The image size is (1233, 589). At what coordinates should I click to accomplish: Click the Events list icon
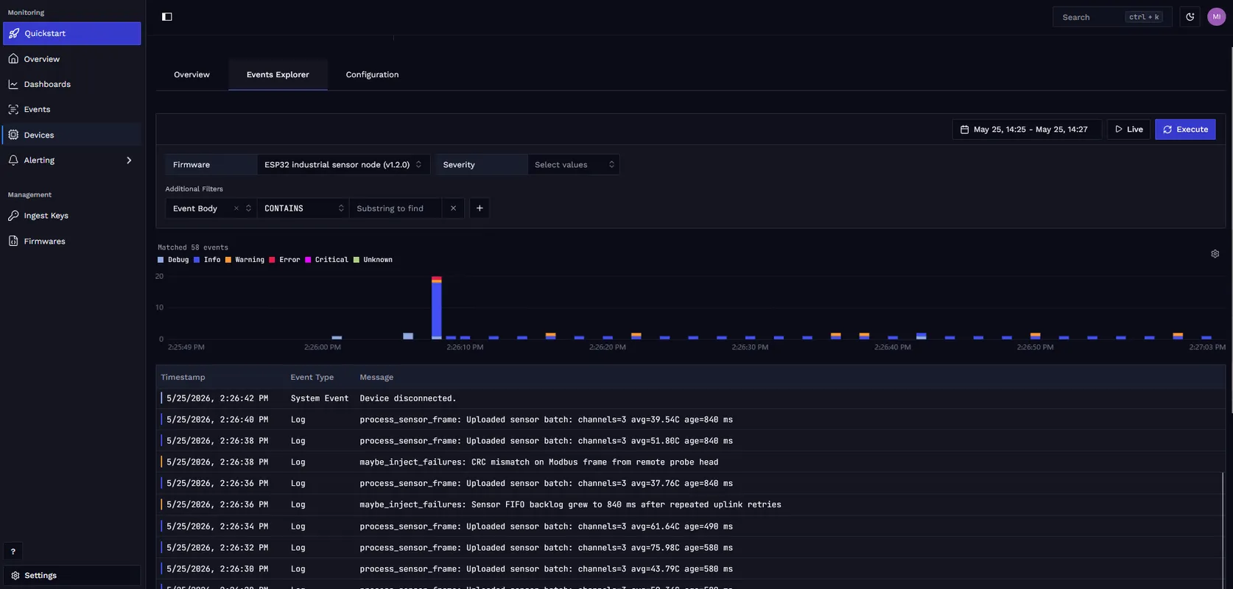(13, 109)
